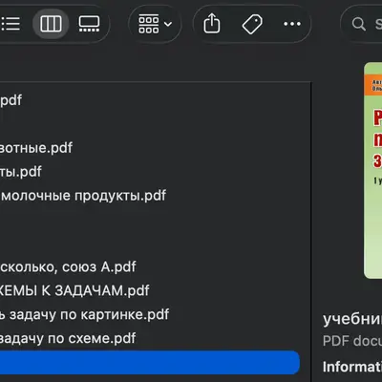Click the PDF cover preview thumbnail
The height and width of the screenshot is (382, 382).
pos(373,170)
